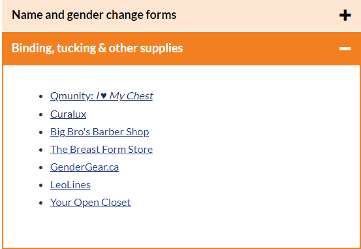Follow the Curalux link
361x249 pixels.
coord(68,114)
